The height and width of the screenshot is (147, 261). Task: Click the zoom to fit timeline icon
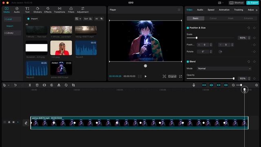coord(257,85)
